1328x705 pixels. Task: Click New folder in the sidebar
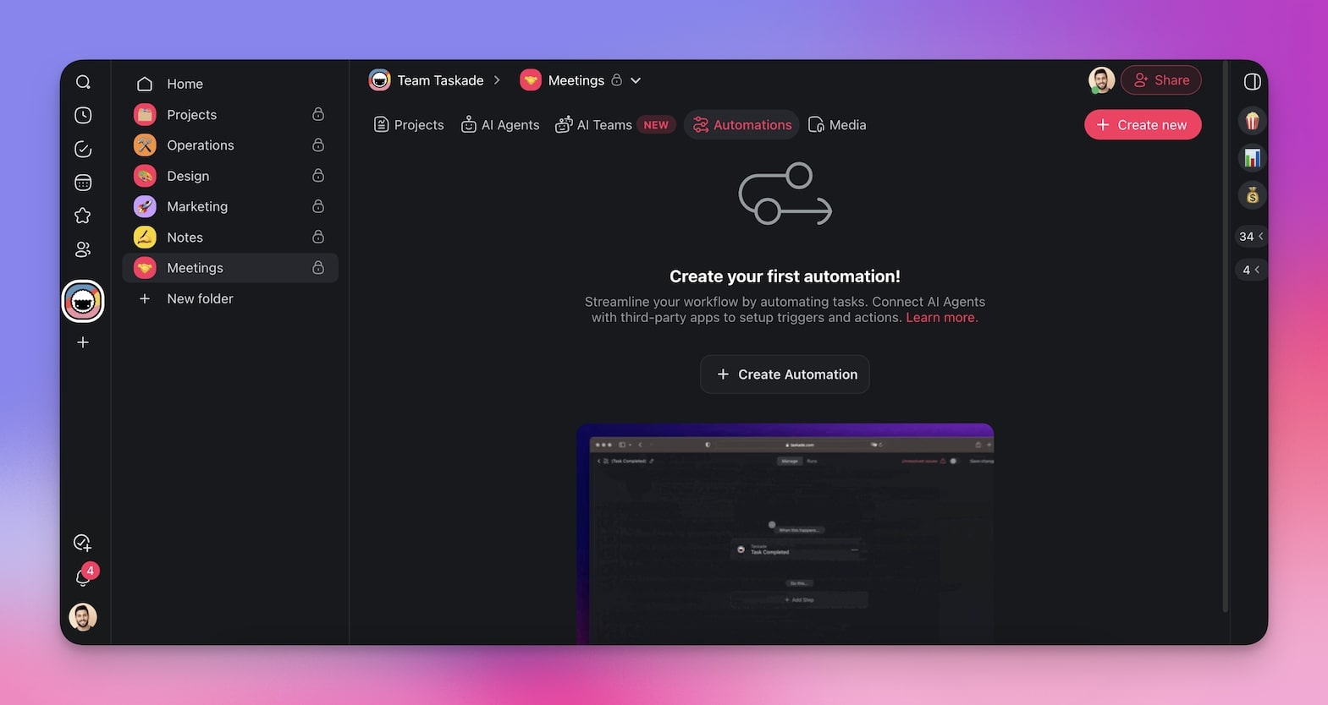[x=230, y=298]
